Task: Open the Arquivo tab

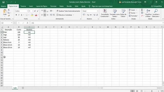Action: coord(3,6)
